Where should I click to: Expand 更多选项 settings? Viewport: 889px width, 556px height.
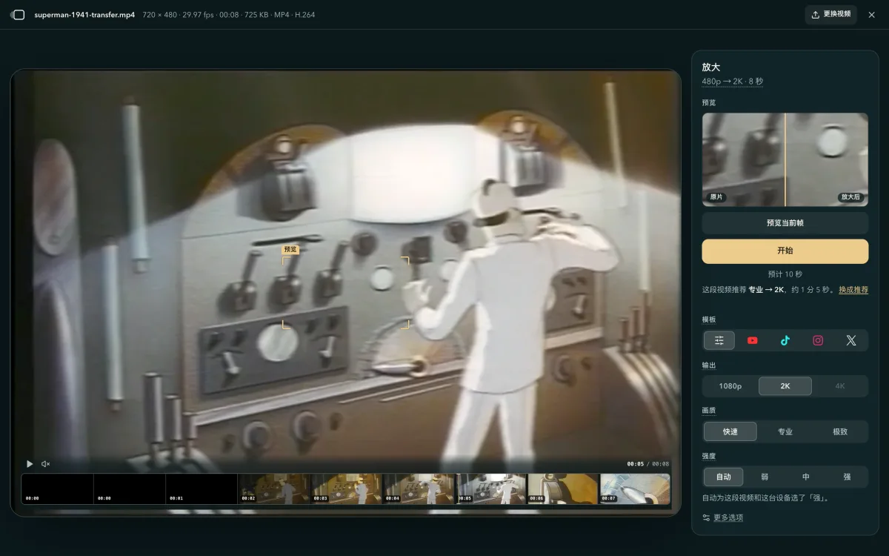pyautogui.click(x=723, y=517)
